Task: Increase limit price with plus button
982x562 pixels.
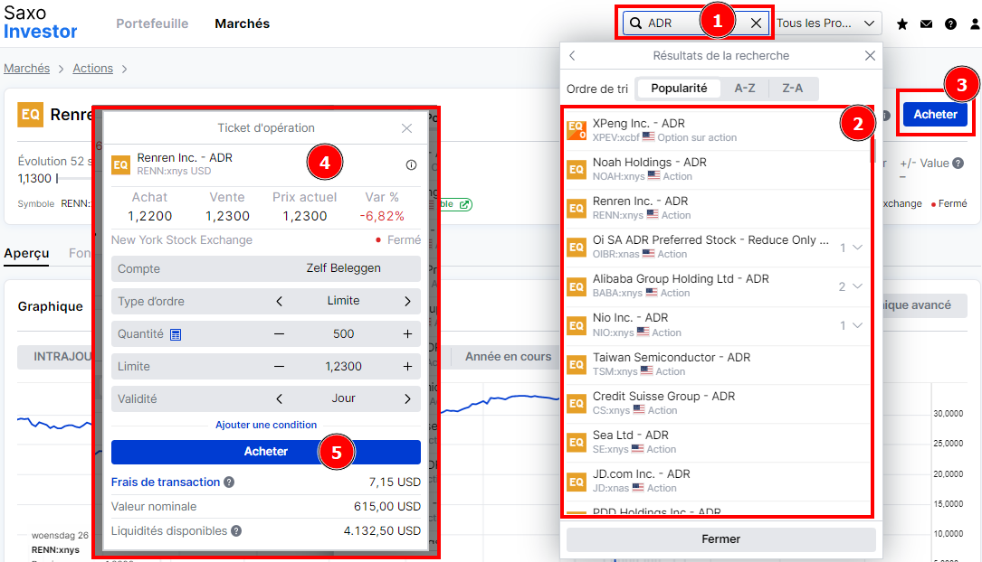Action: 407,366
